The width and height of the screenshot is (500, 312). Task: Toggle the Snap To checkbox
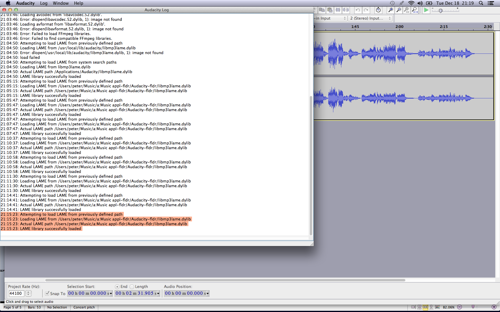[x=47, y=294]
